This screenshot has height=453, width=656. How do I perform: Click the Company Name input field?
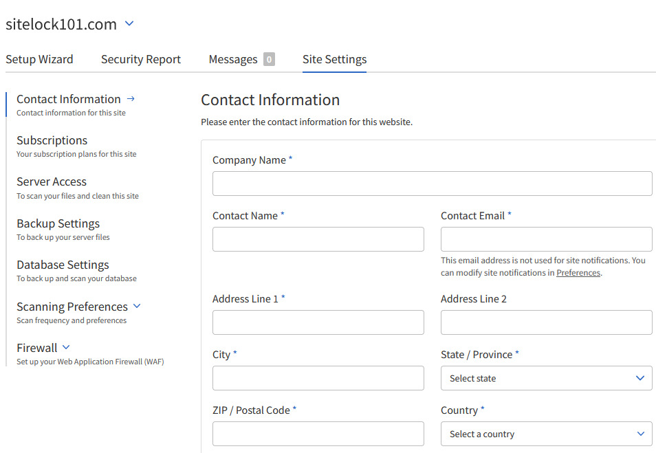(x=432, y=184)
